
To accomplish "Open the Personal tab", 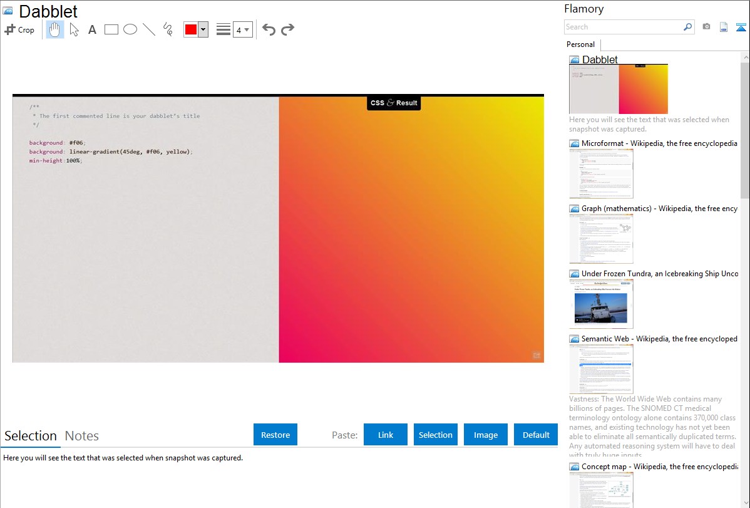I will 581,44.
